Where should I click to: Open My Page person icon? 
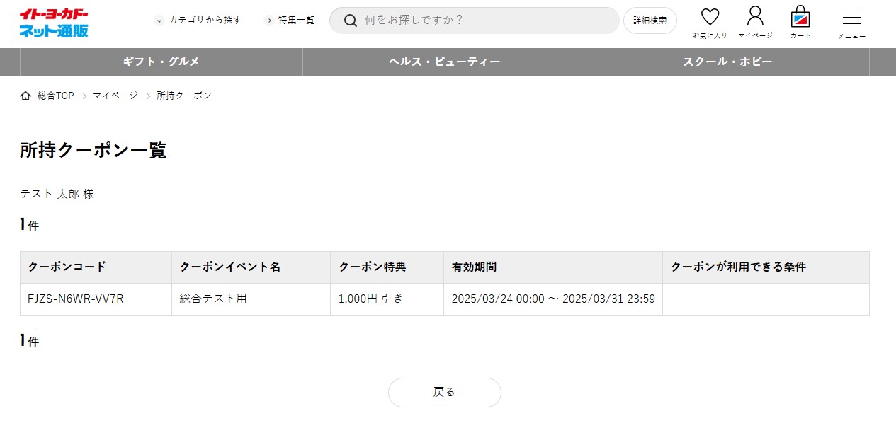point(755,16)
